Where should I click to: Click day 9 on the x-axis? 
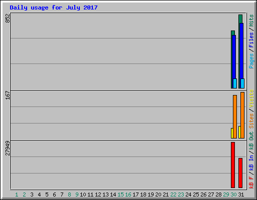(77, 194)
